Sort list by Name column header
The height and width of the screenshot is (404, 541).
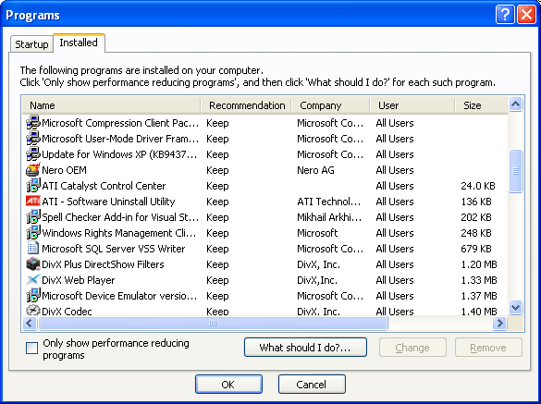click(111, 105)
